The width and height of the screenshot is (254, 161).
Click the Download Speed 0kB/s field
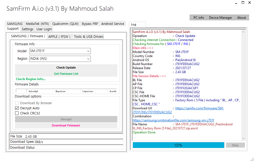pos(66,142)
